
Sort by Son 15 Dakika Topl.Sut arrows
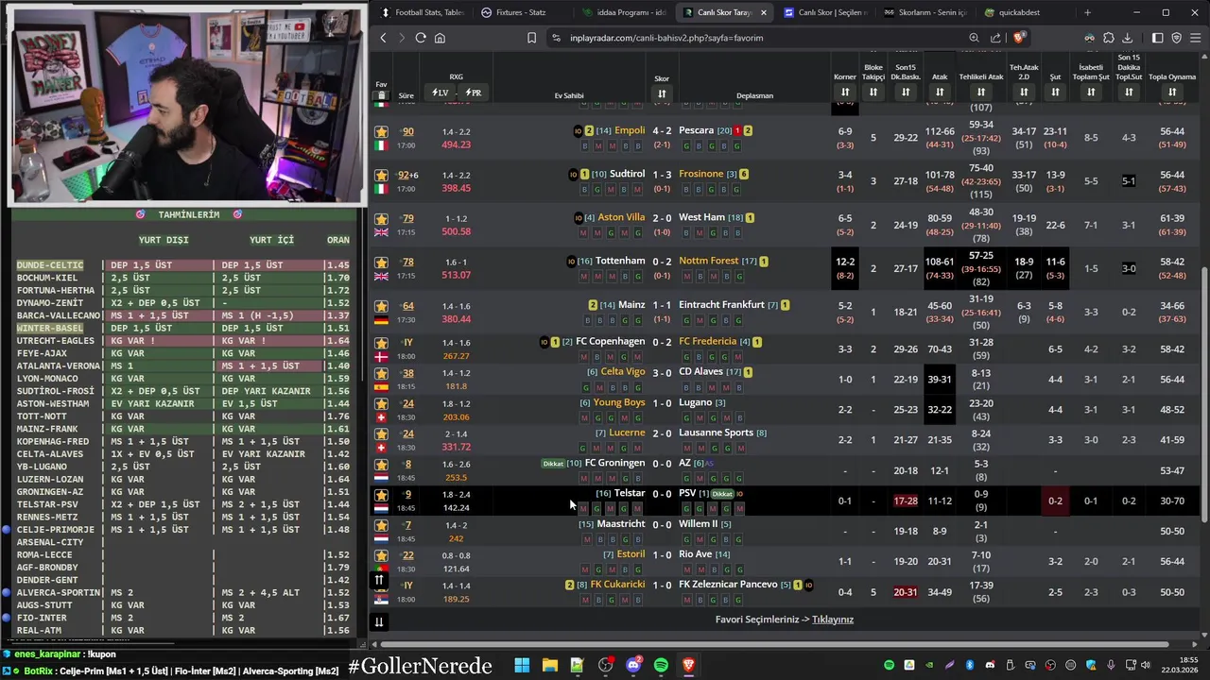1129,92
